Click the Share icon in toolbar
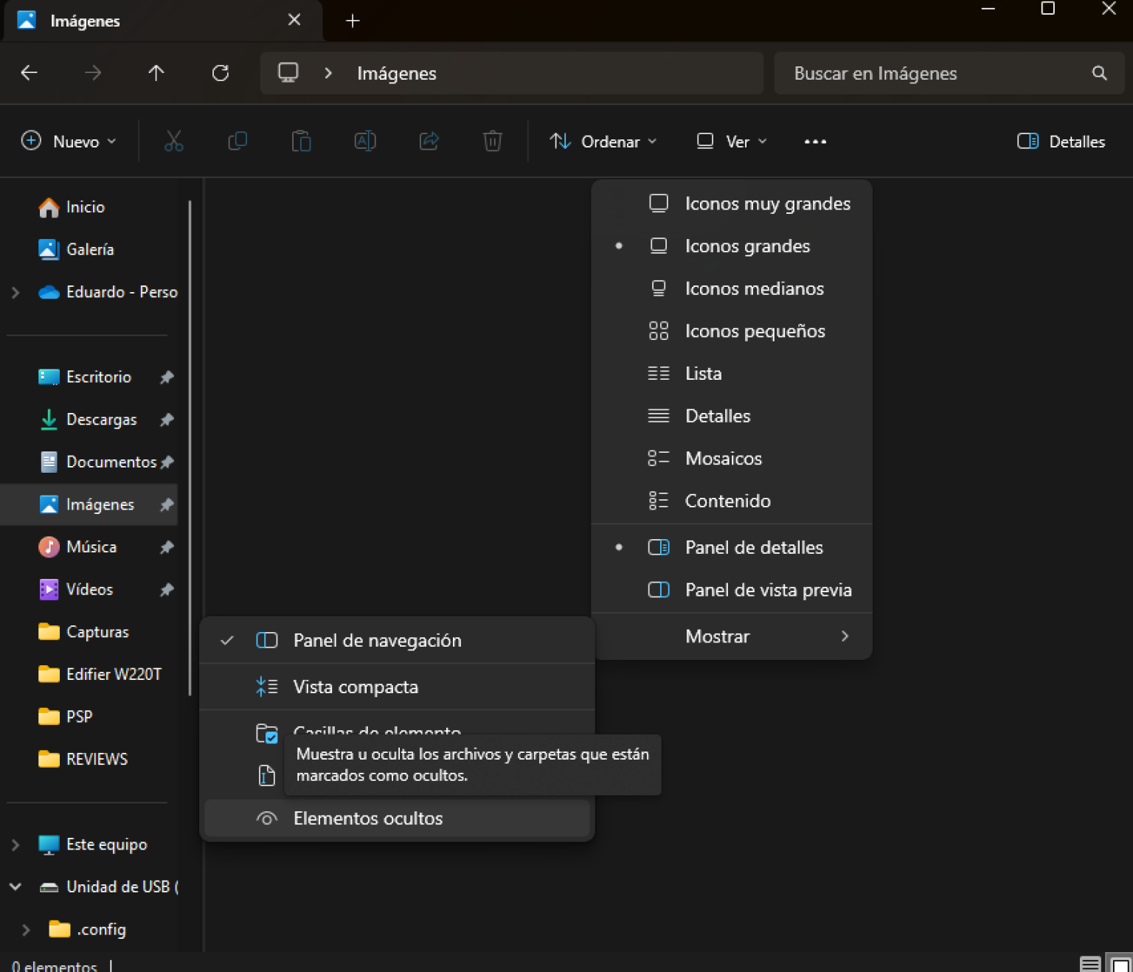The height and width of the screenshot is (972, 1133). pos(429,141)
